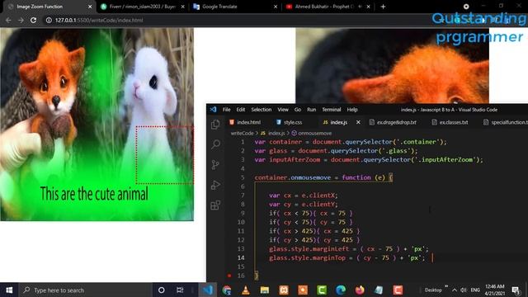Open the ex.classes.txt tab

(450, 122)
